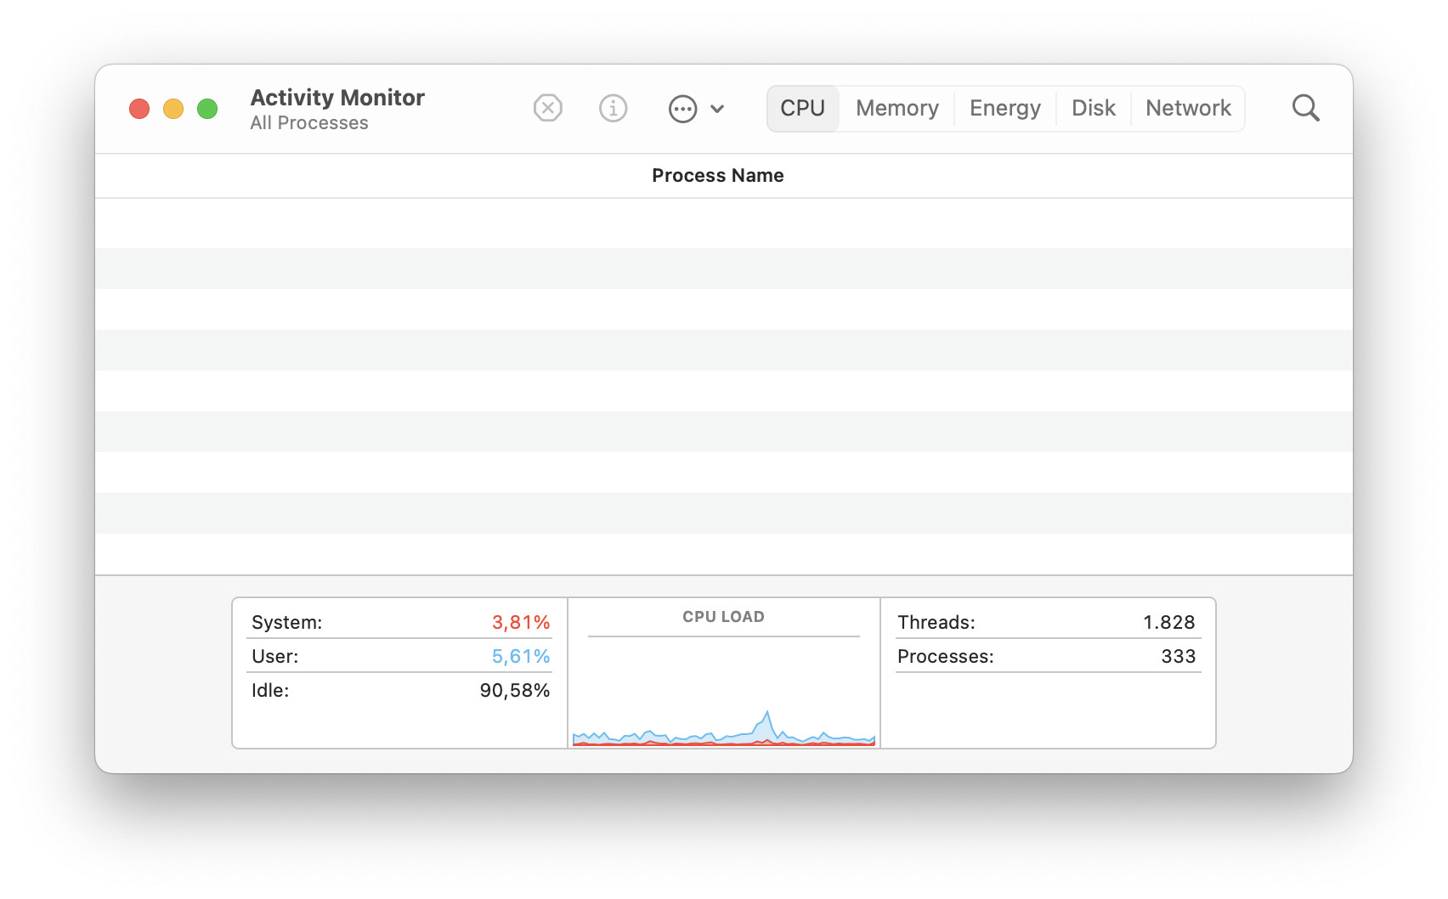Image resolution: width=1448 pixels, height=899 pixels.
Task: Click the System value 3,81%
Action: [x=521, y=622]
